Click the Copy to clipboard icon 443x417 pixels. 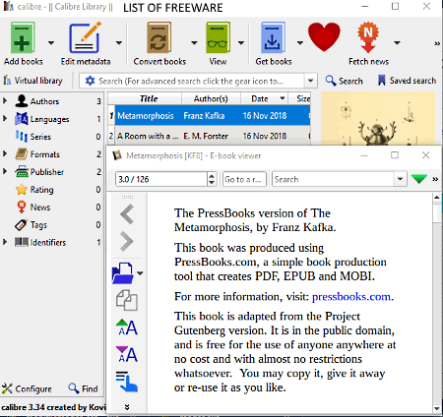click(127, 300)
